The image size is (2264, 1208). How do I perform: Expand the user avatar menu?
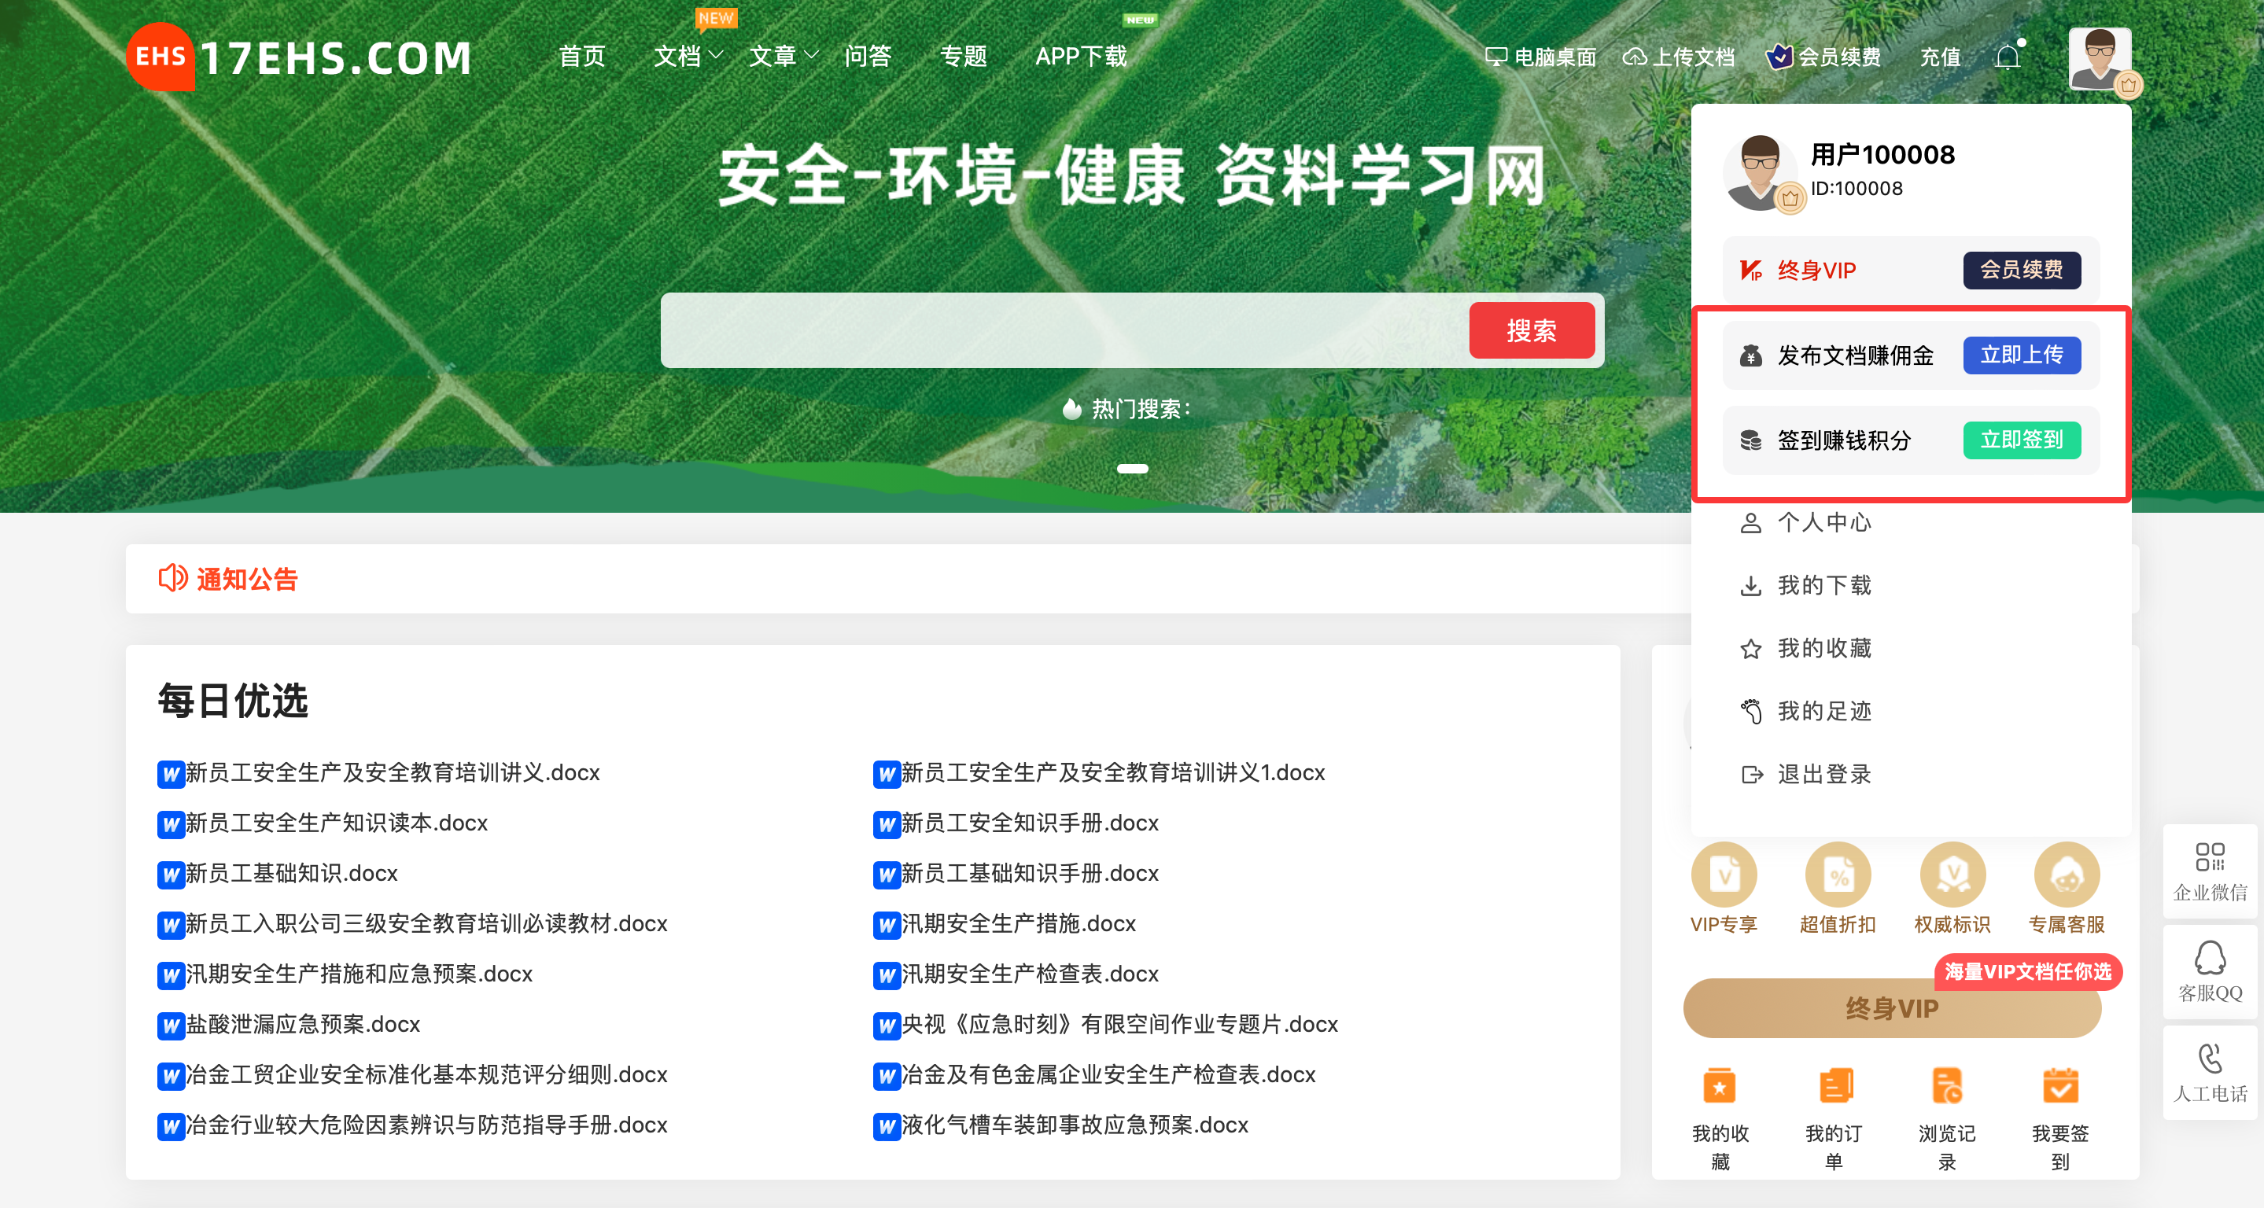coord(2100,60)
